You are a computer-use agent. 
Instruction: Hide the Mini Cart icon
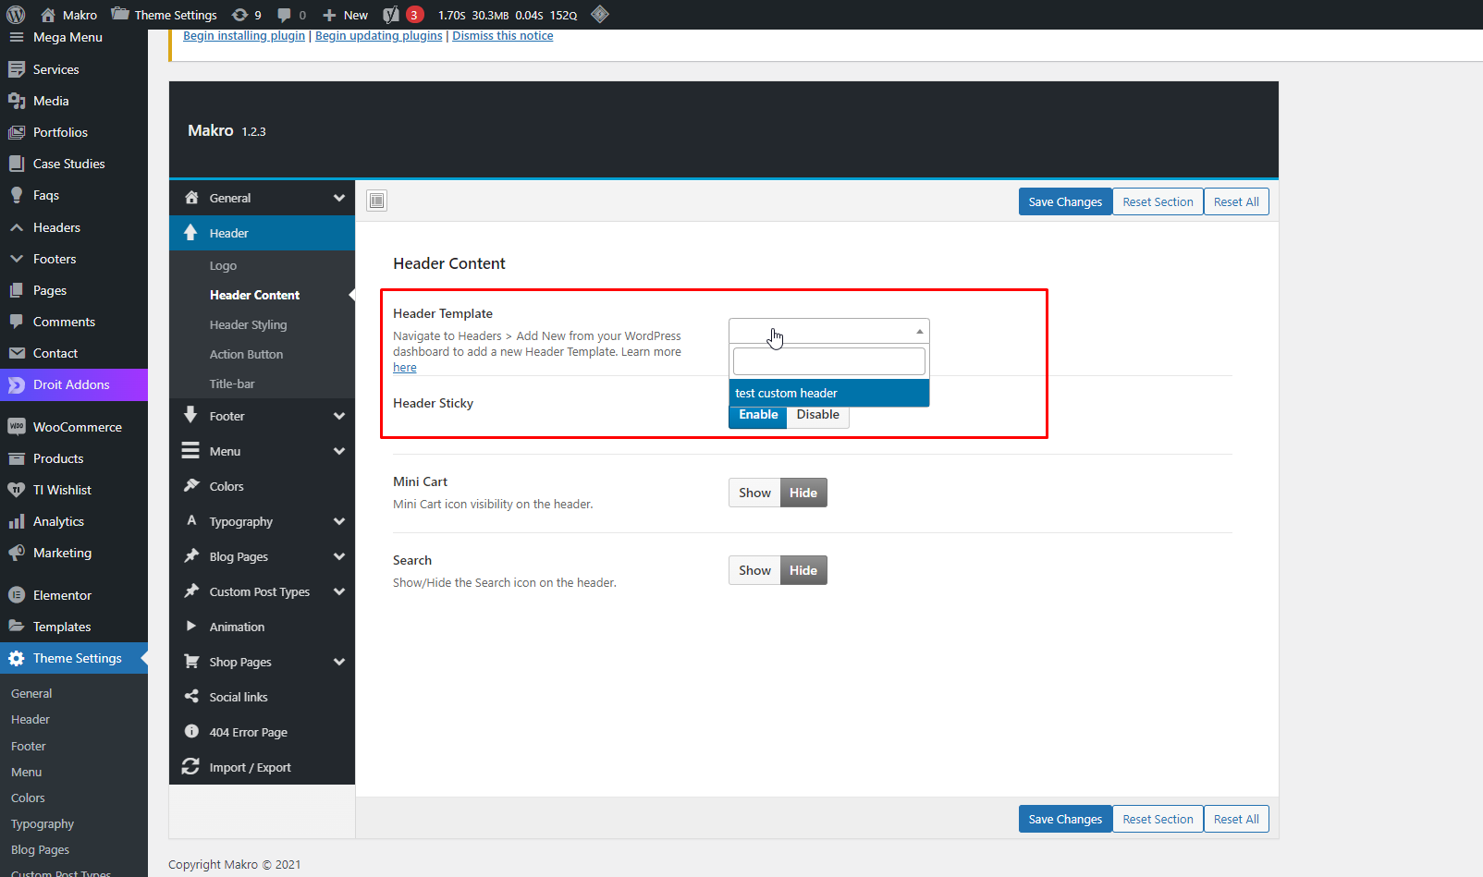tap(803, 493)
